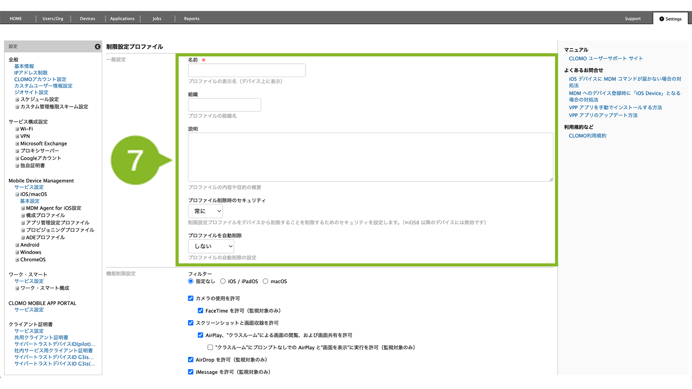Click the 名前 input field

click(x=247, y=70)
